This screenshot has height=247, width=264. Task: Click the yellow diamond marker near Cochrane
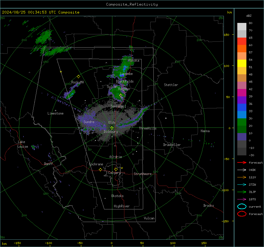pyautogui.click(x=101, y=169)
